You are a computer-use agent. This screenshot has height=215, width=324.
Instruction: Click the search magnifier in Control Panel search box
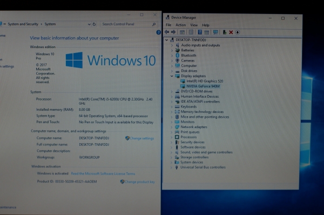(x=154, y=24)
